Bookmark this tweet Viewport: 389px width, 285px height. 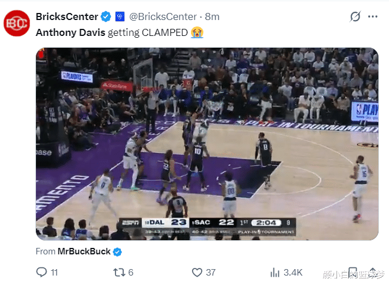point(351,272)
